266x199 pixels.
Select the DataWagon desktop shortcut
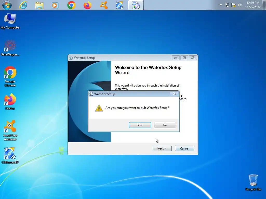10,48
